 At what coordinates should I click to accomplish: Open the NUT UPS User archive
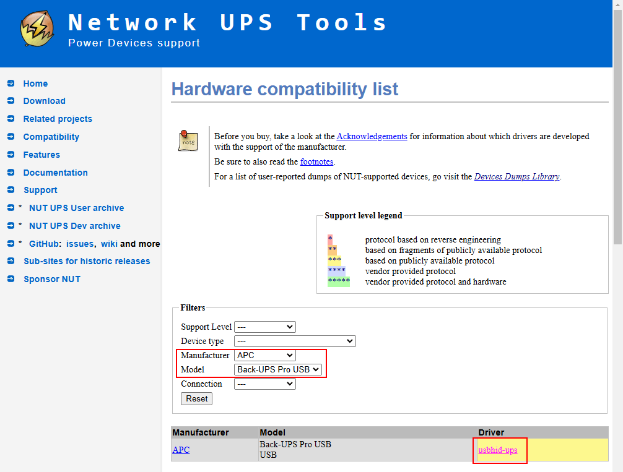click(77, 208)
